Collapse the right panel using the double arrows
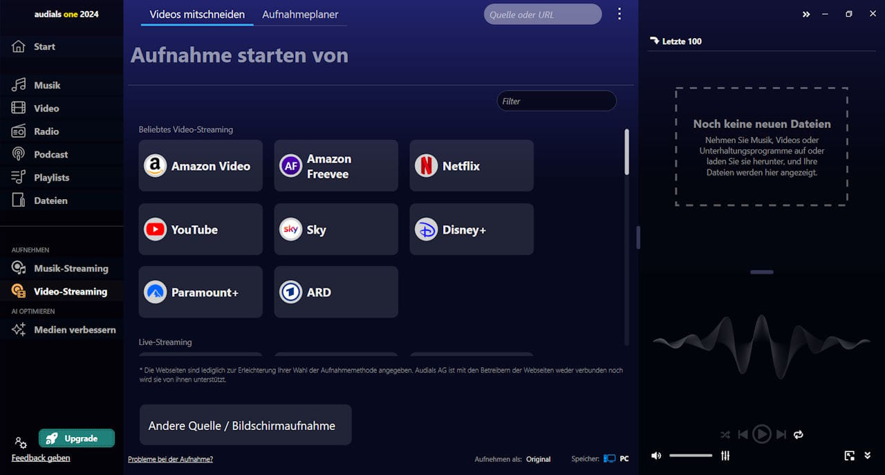Viewport: 885px width, 475px height. tap(806, 13)
